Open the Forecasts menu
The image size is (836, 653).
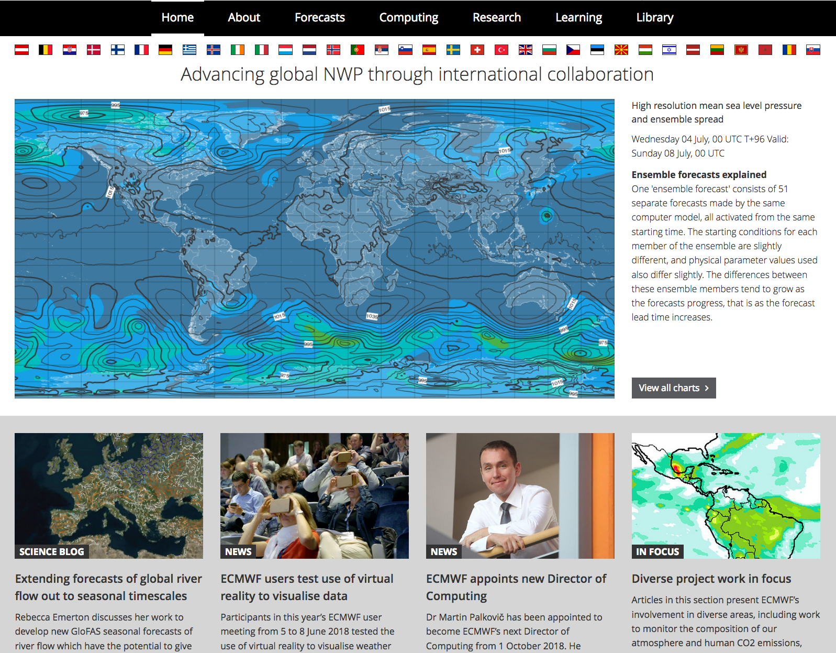tap(320, 18)
